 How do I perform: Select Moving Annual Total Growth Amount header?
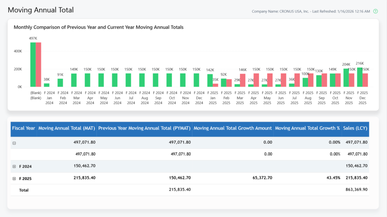[x=233, y=128]
